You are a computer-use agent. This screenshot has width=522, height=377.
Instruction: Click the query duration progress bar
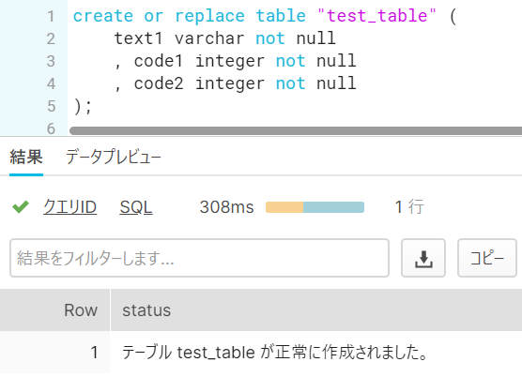click(315, 207)
